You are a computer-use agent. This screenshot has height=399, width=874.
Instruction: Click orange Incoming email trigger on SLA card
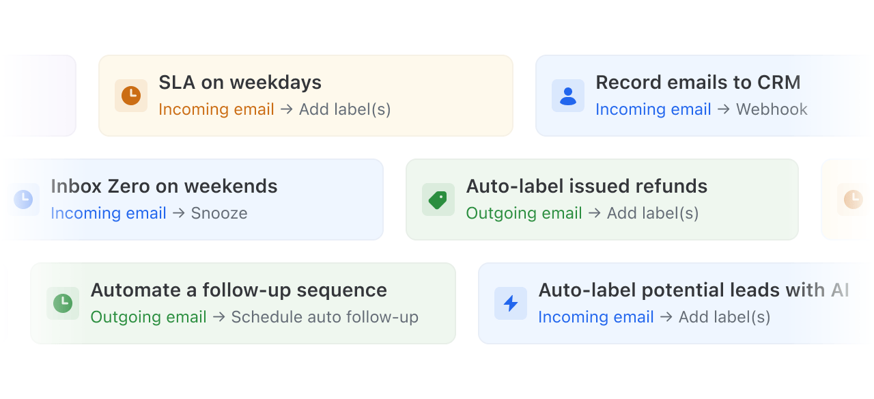pos(216,109)
